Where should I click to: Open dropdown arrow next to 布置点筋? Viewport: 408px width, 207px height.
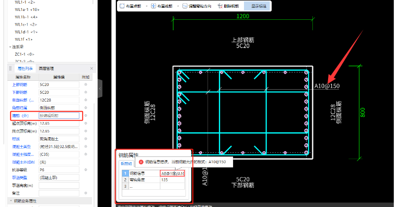tap(146, 6)
